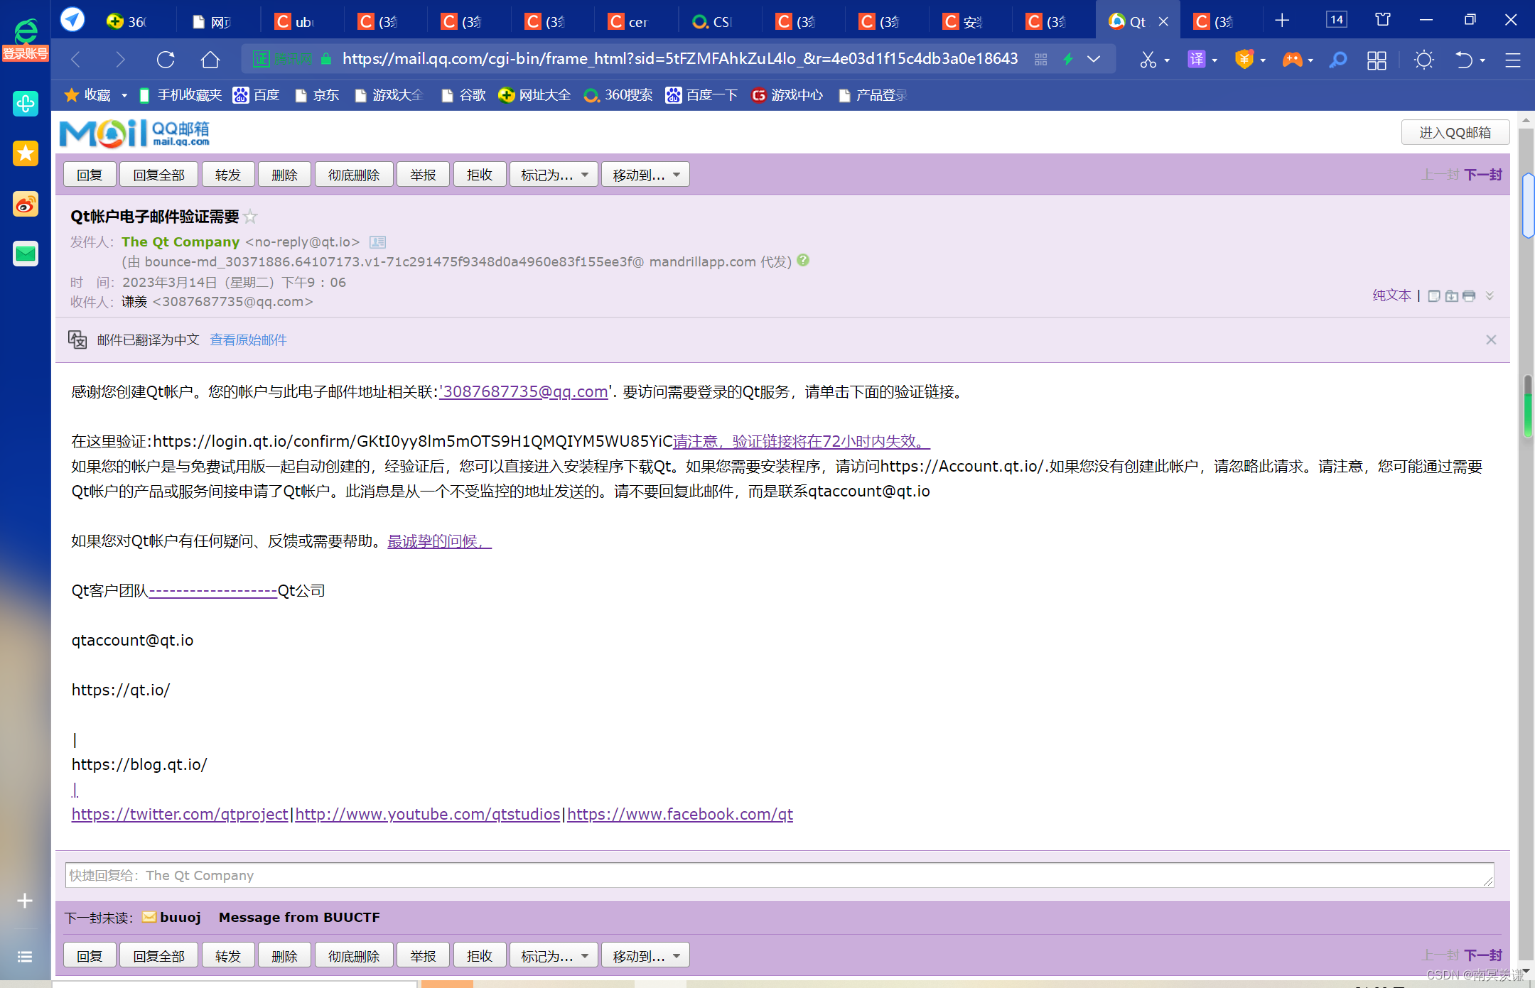Image resolution: width=1535 pixels, height=988 pixels.
Task: Print the email using the printer icon
Action: pos(1469,296)
